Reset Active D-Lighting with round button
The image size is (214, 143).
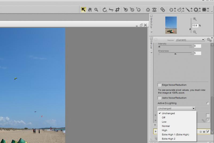(208, 103)
